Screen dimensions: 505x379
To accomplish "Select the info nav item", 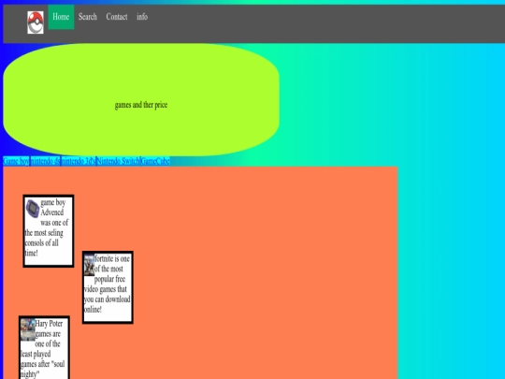I will click(142, 17).
